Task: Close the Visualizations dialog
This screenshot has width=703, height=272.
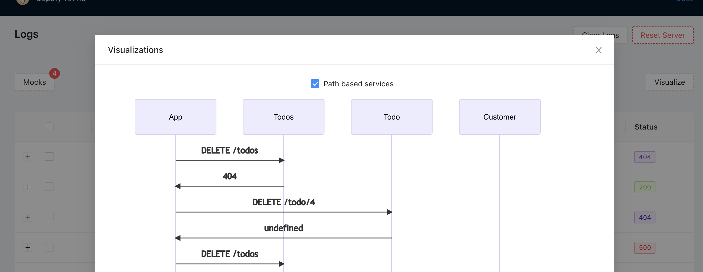Action: [598, 50]
